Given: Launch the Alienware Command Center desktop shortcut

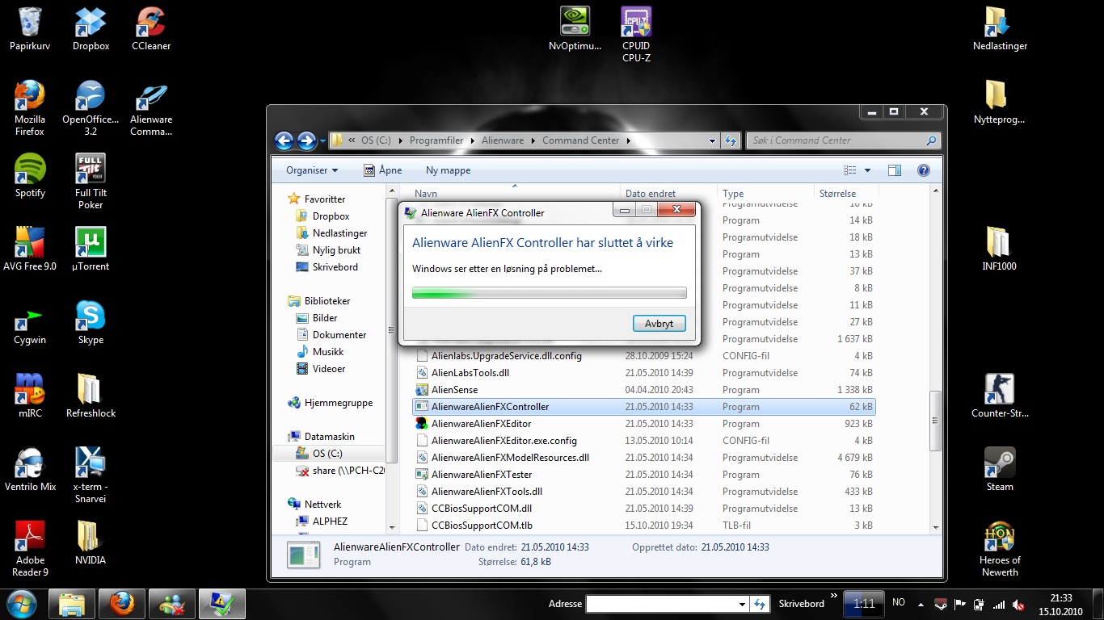Looking at the screenshot, I should coord(151,107).
